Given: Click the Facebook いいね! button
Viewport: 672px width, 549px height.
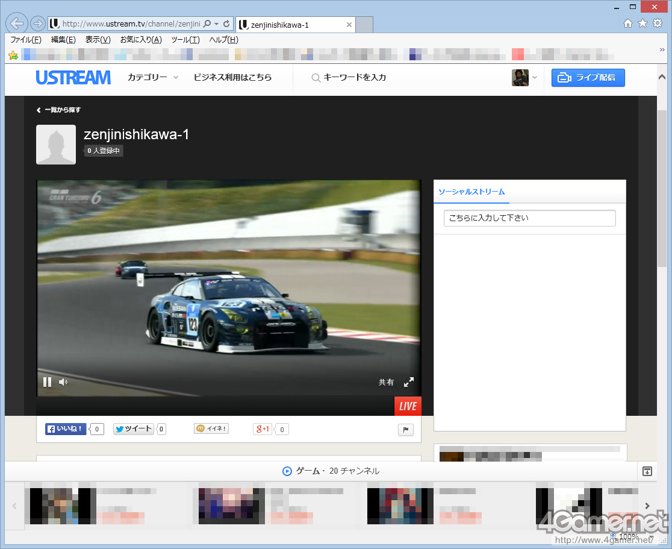Looking at the screenshot, I should [66, 429].
